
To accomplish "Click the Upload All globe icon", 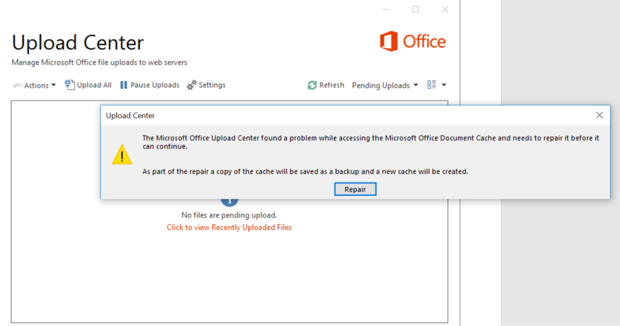I will point(70,85).
